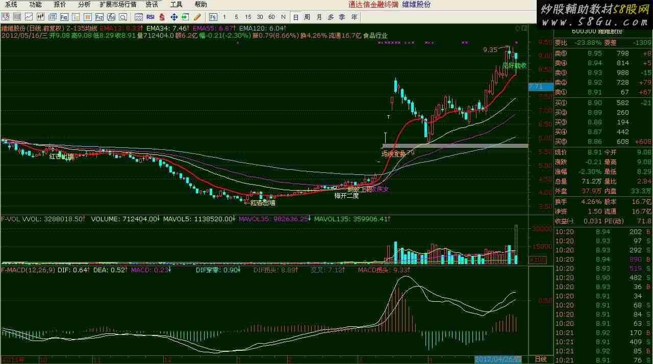Open the candlestick chart view icon
The height and width of the screenshot is (364, 653).
(x=40, y=17)
